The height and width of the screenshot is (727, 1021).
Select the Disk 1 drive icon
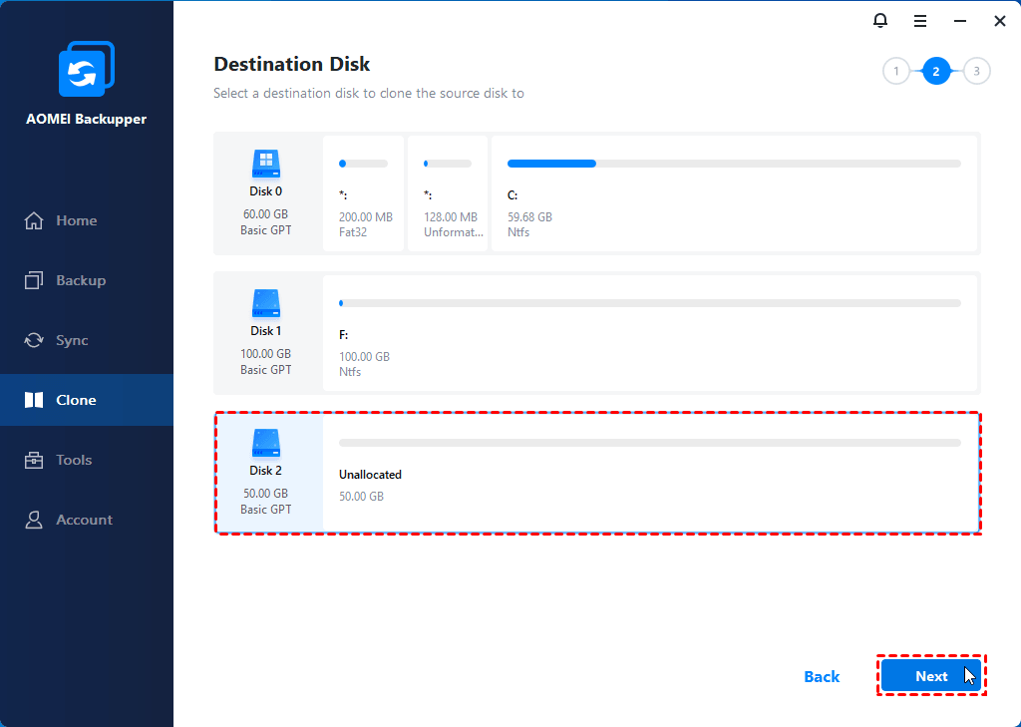pos(265,303)
